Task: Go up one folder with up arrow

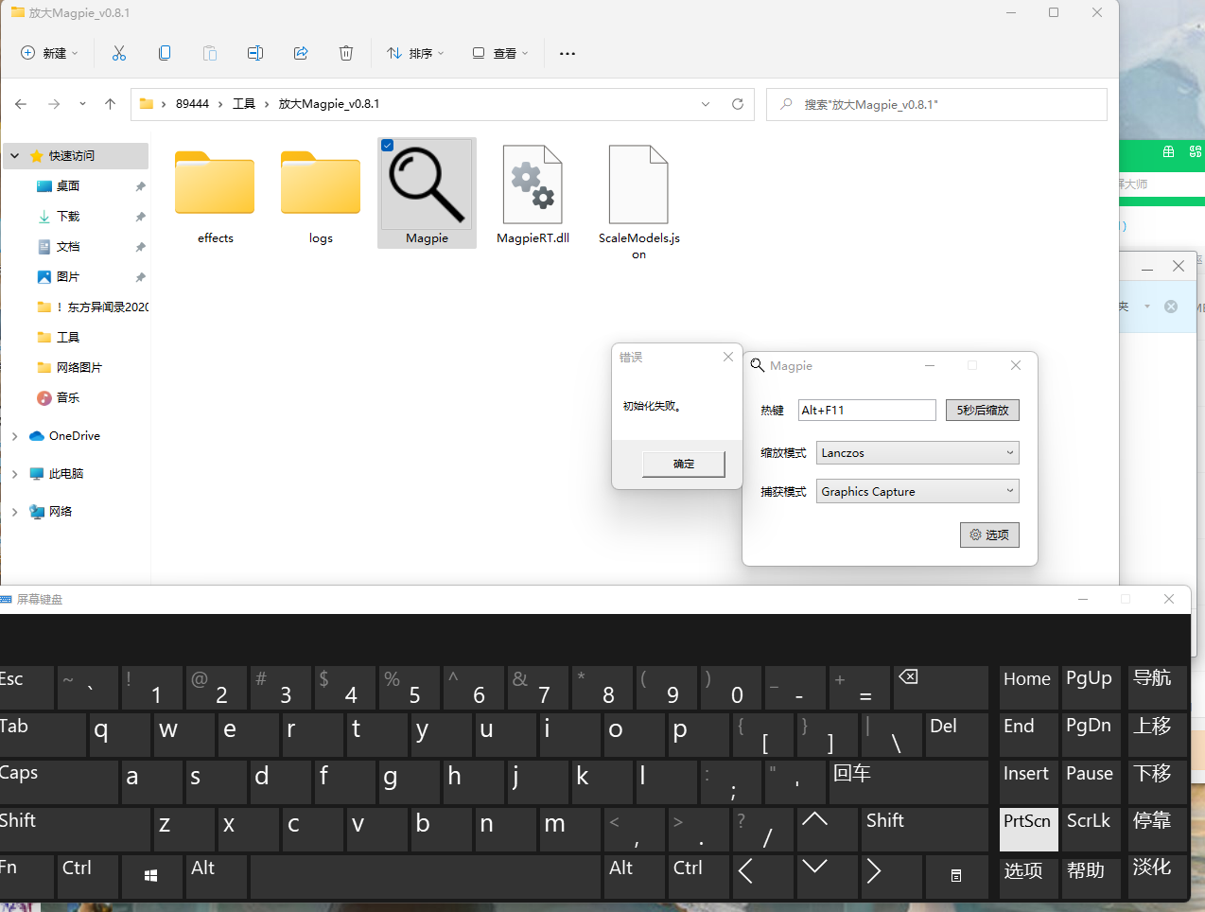Action: [x=110, y=104]
